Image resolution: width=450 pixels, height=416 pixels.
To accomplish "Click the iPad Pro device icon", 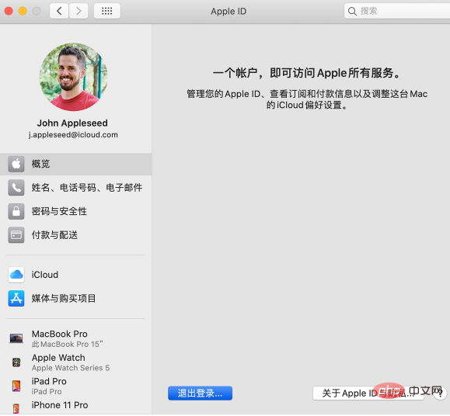I will (16, 387).
